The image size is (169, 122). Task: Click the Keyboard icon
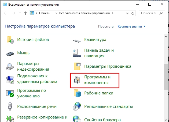77,40
